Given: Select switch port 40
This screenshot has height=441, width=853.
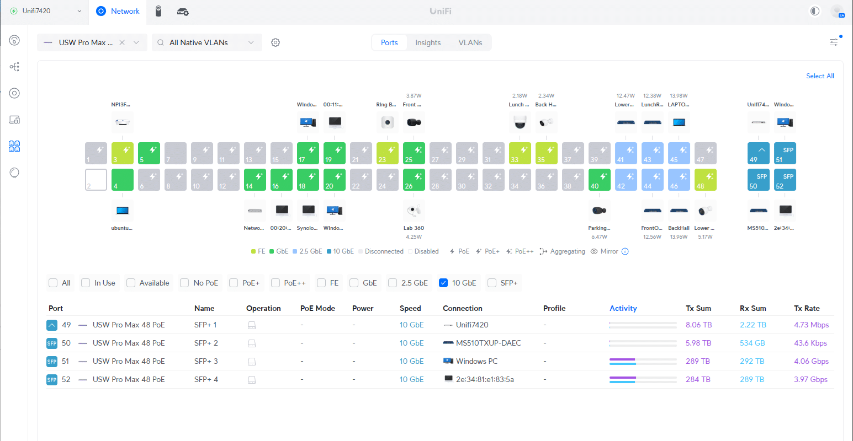Looking at the screenshot, I should coord(600,180).
